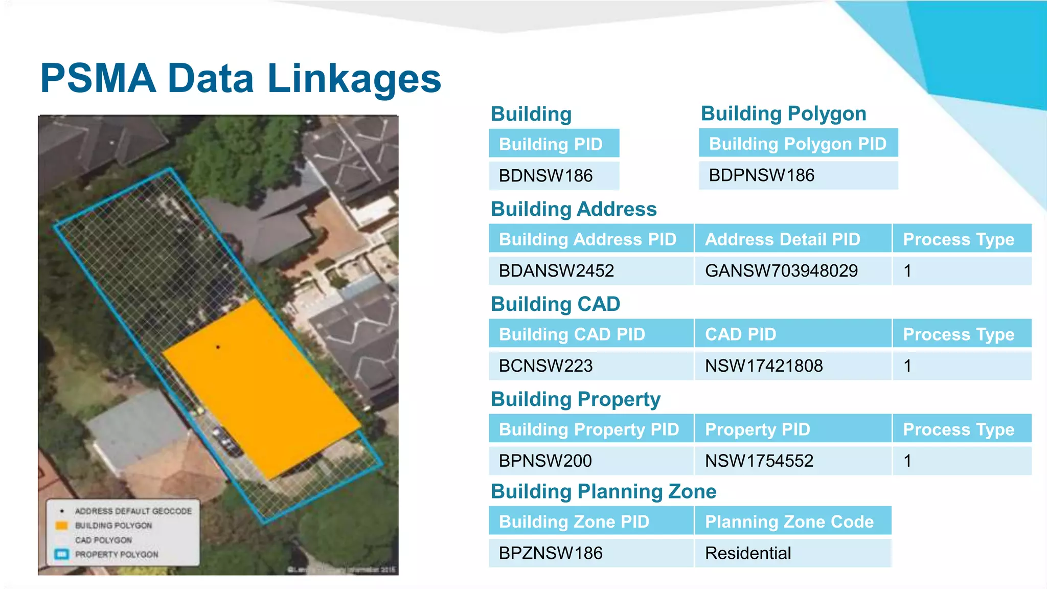Click the CAD PID column header
The image size is (1047, 589).
[x=793, y=333]
